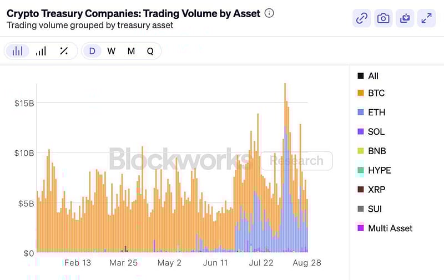Click the purple SOL color swatch
Image resolution: width=444 pixels, height=280 pixels.
pos(360,131)
